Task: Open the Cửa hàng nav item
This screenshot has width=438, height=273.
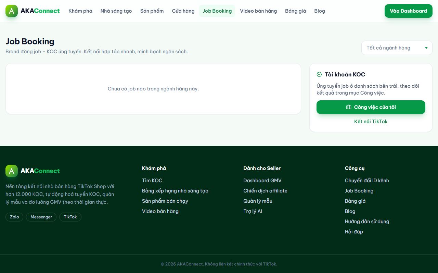Action: coord(183,11)
